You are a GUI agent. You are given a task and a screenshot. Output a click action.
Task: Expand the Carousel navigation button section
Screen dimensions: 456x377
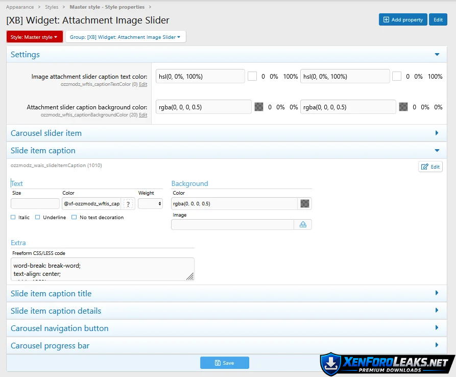click(437, 328)
